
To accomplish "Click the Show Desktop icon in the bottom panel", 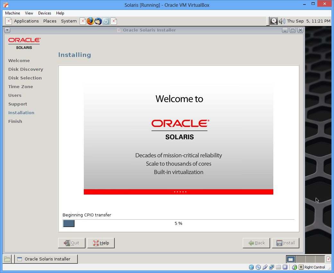I will [x=7, y=259].
